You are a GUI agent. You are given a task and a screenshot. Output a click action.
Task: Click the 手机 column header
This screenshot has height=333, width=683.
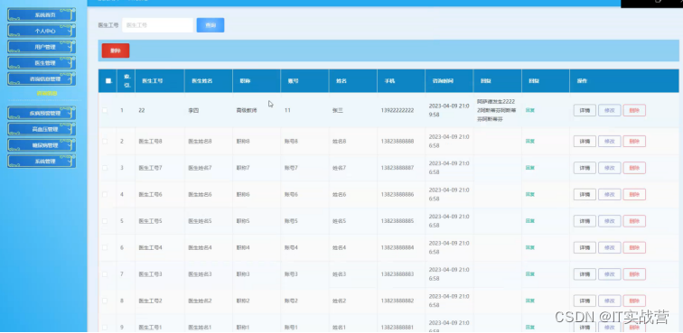pos(389,81)
